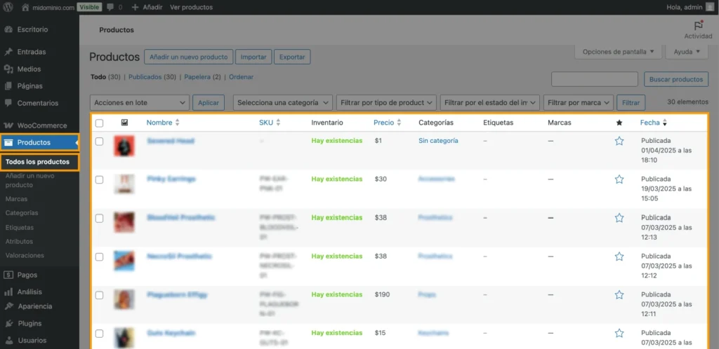This screenshot has width=719, height=349.
Task: Click the comments bubble icon in admin bar
Action: [x=110, y=7]
